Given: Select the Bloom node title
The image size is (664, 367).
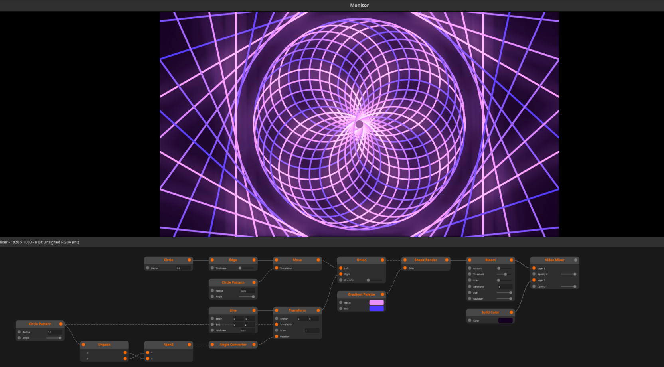Looking at the screenshot, I should [490, 260].
